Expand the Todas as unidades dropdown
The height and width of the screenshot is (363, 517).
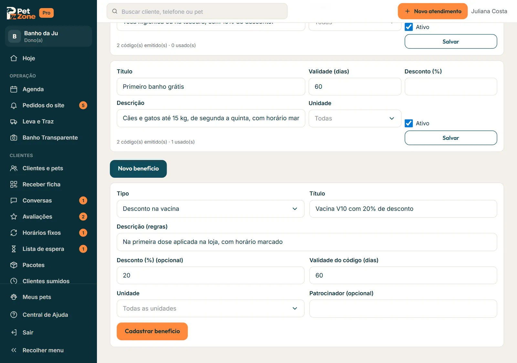[210, 308]
